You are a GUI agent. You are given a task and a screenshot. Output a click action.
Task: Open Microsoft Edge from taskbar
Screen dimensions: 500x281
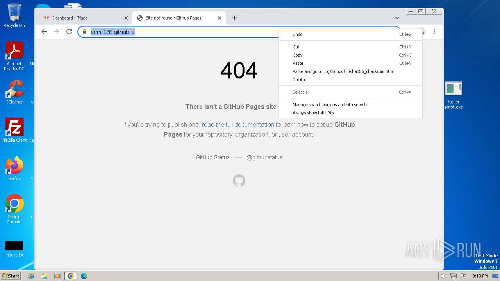(x=84, y=276)
